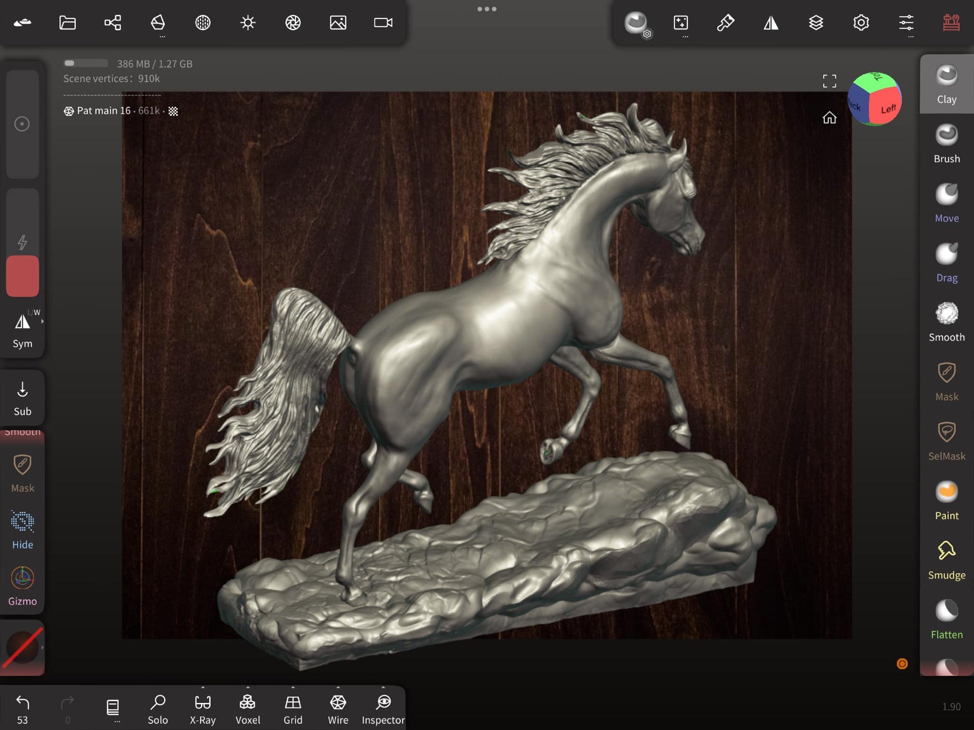Image resolution: width=974 pixels, height=730 pixels.
Task: Pick the Drag tool
Action: pyautogui.click(x=946, y=262)
